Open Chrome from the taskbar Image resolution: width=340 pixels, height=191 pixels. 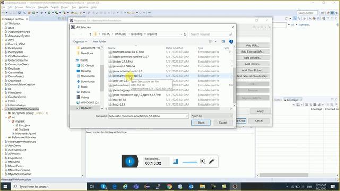(x=169, y=186)
